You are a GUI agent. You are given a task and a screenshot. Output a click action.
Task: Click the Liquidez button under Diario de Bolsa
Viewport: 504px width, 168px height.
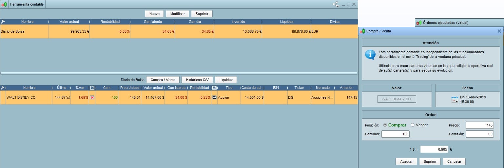(x=226, y=80)
